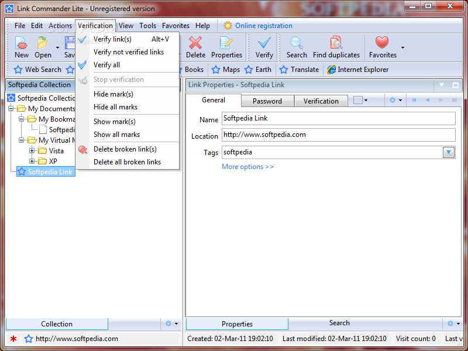This screenshot has width=468, height=351.
Task: Choose Delete all broken links
Action: [x=128, y=162]
